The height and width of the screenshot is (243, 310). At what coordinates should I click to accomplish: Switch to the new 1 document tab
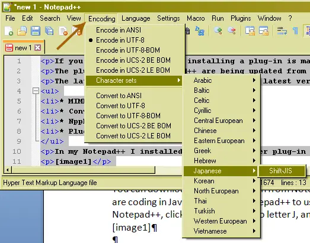pyautogui.click(x=23, y=48)
